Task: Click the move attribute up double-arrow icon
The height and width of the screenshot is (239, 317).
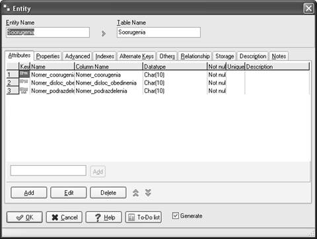Action: click(x=135, y=193)
